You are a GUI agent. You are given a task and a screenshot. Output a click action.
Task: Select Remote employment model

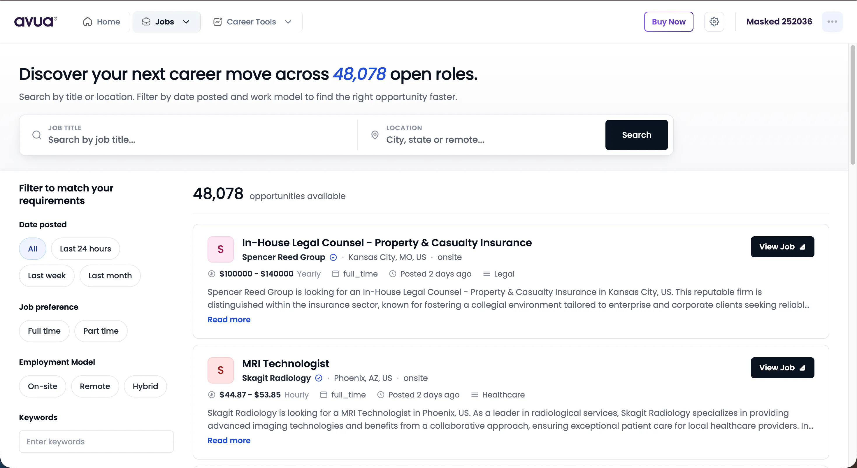point(95,386)
